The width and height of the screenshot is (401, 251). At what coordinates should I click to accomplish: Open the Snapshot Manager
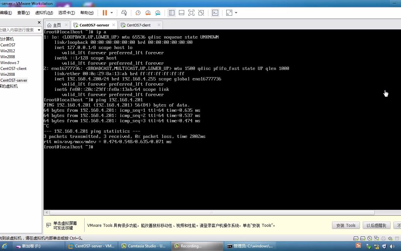coord(158,12)
